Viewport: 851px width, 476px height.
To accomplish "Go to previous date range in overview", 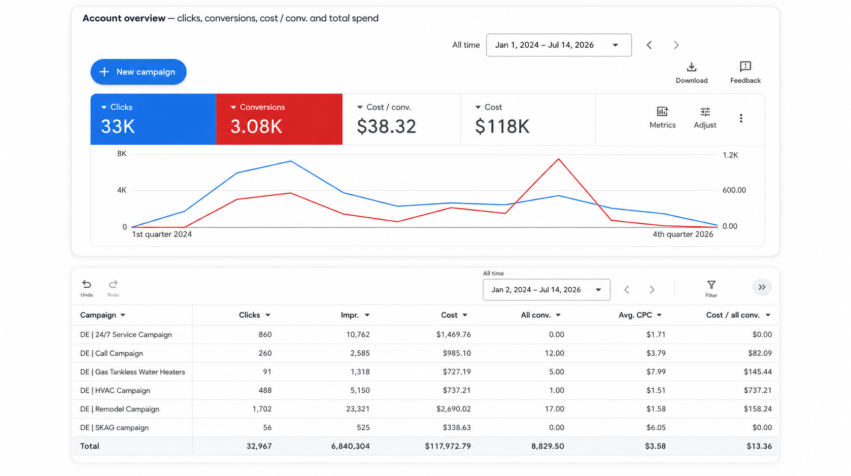I will pos(649,45).
